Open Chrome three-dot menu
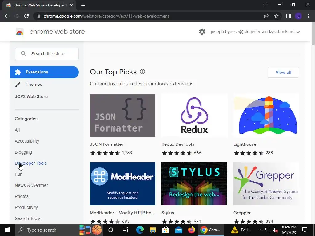This screenshot has height=236, width=315. tap(308, 16)
